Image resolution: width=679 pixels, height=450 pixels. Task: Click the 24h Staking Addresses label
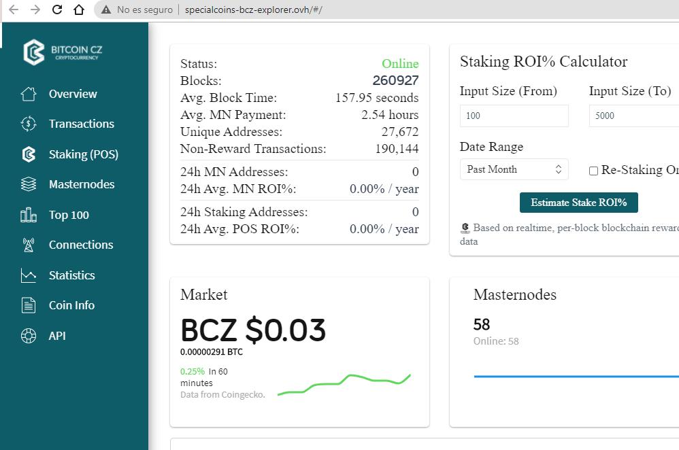click(x=244, y=212)
